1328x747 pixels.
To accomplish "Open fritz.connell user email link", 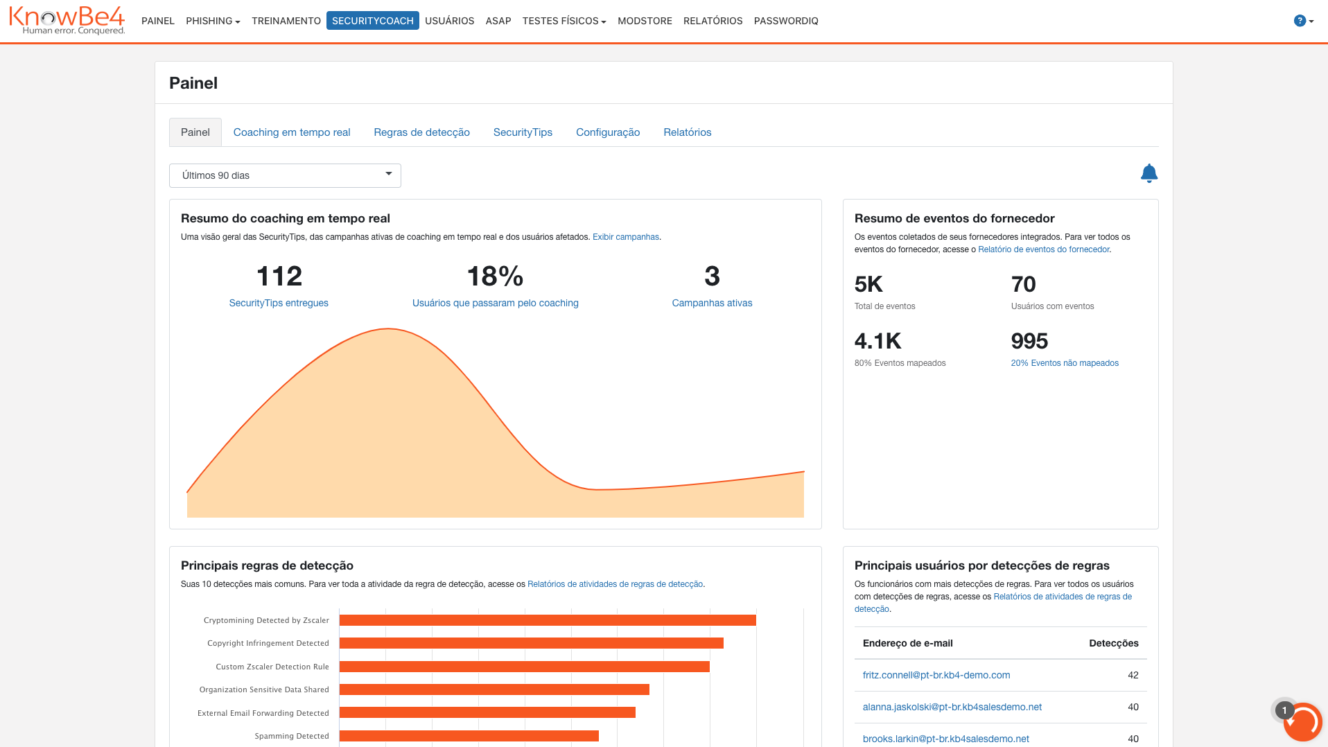I will pos(936,675).
